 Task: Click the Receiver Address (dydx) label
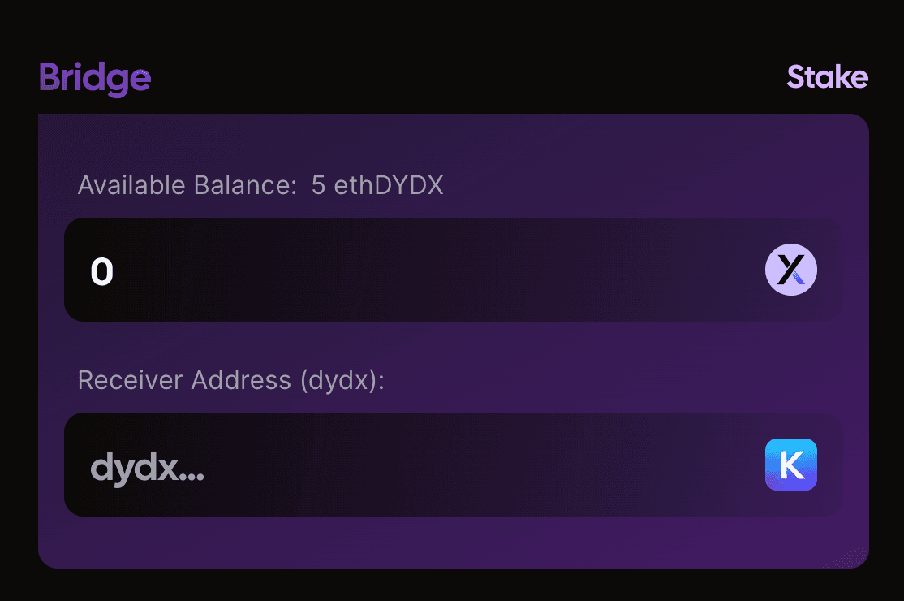(x=230, y=380)
